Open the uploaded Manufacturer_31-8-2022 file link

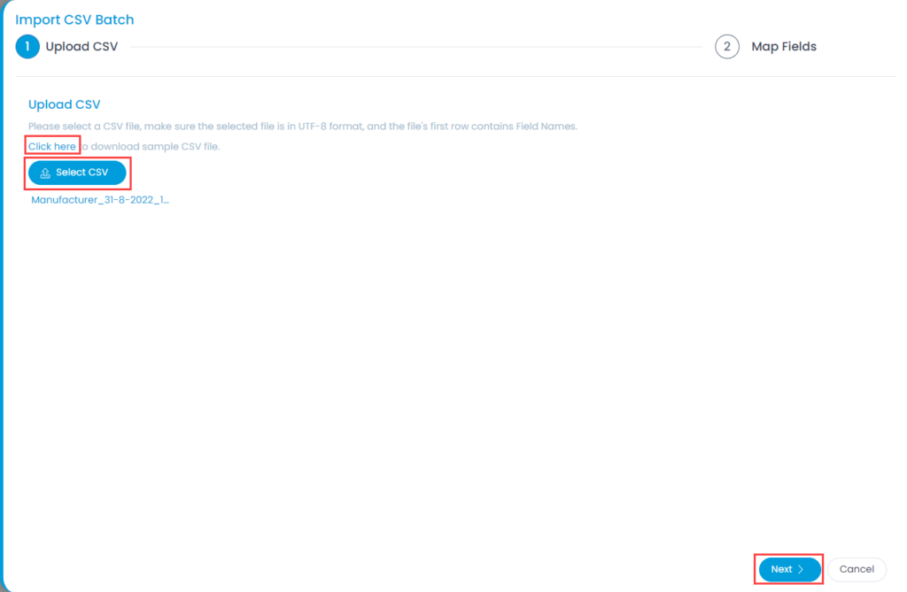pyautogui.click(x=99, y=199)
